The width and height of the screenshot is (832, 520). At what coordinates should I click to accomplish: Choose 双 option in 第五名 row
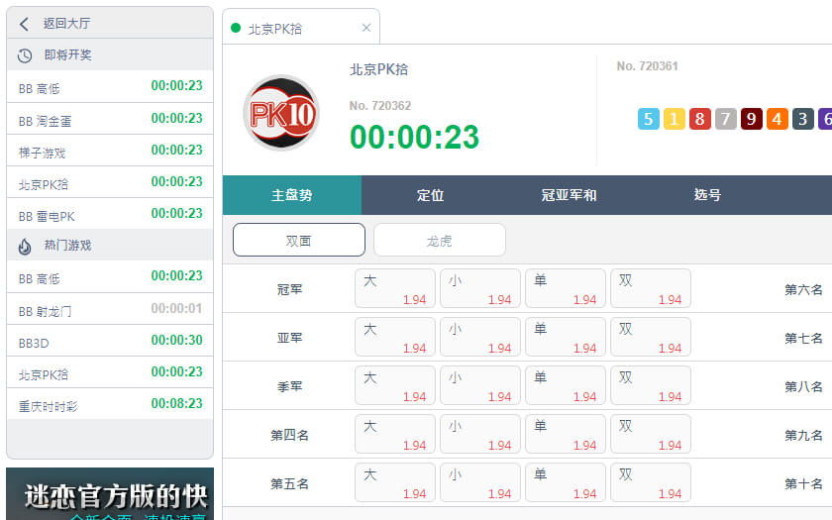coord(650,482)
